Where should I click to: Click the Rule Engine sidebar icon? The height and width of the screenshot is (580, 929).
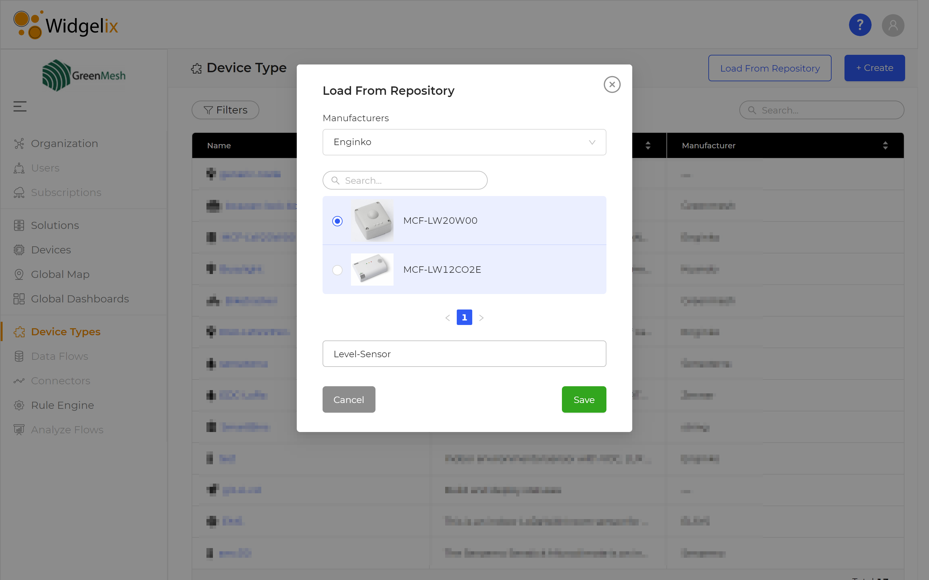[x=19, y=405]
